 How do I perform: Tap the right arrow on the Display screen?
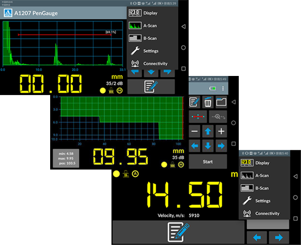pos(279,237)
